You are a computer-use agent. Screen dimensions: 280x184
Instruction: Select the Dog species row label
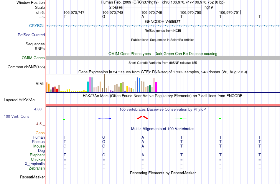click(41, 151)
